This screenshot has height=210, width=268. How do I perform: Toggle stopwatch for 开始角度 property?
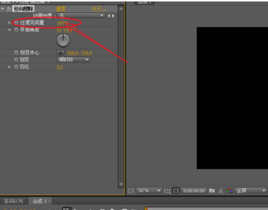16,30
